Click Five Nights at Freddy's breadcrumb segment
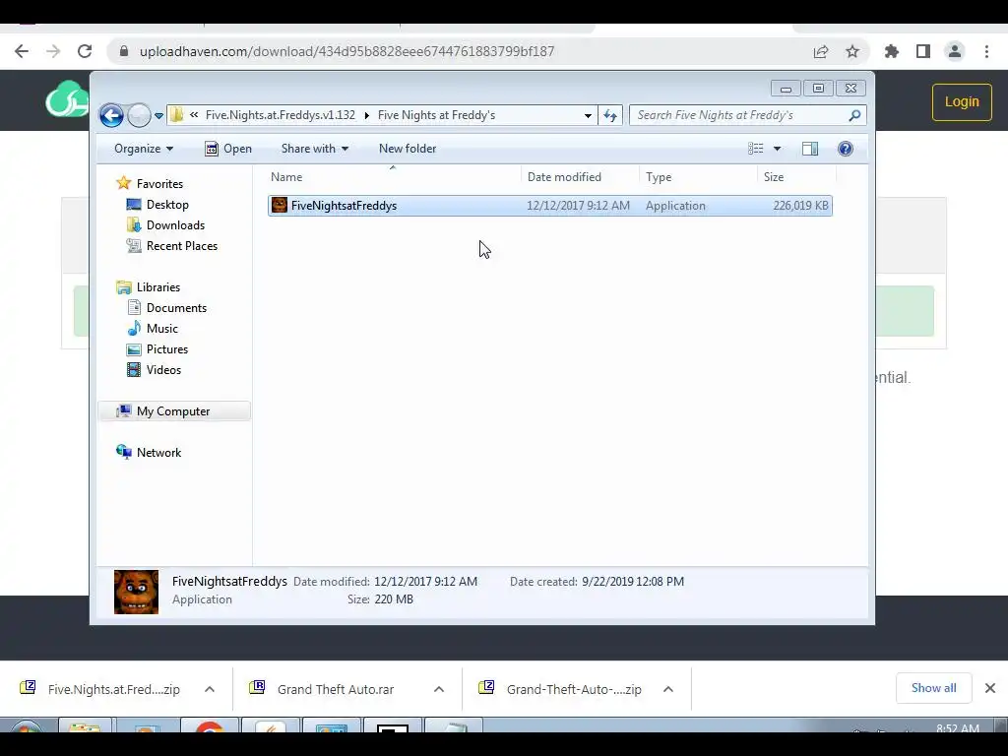 point(436,115)
